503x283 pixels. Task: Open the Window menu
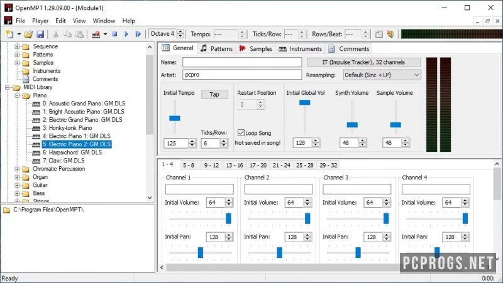104,21
